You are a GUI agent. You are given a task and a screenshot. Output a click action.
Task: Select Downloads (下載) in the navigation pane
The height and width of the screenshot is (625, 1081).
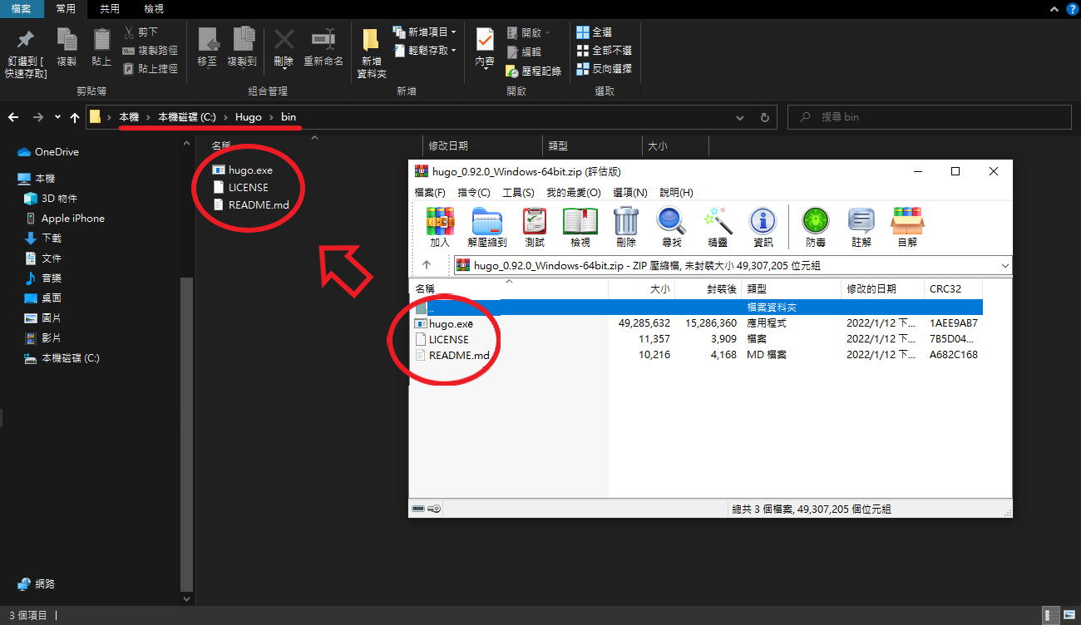coord(52,239)
